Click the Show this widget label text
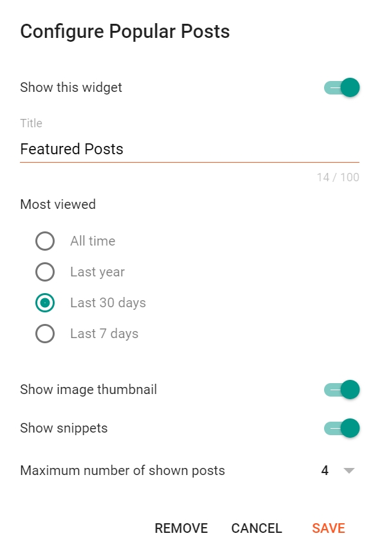This screenshot has width=380, height=556. tap(71, 87)
